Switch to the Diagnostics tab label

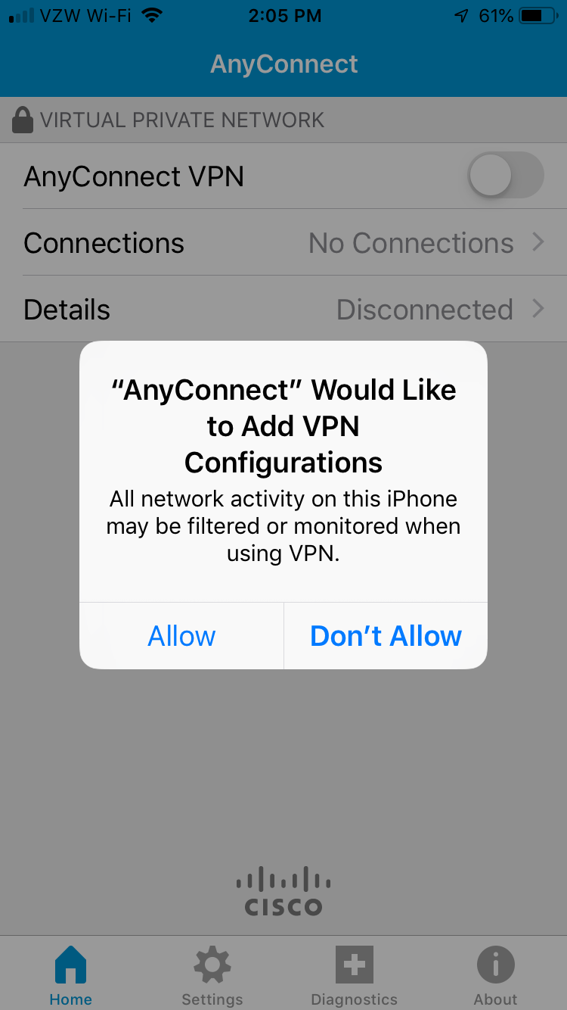click(355, 999)
